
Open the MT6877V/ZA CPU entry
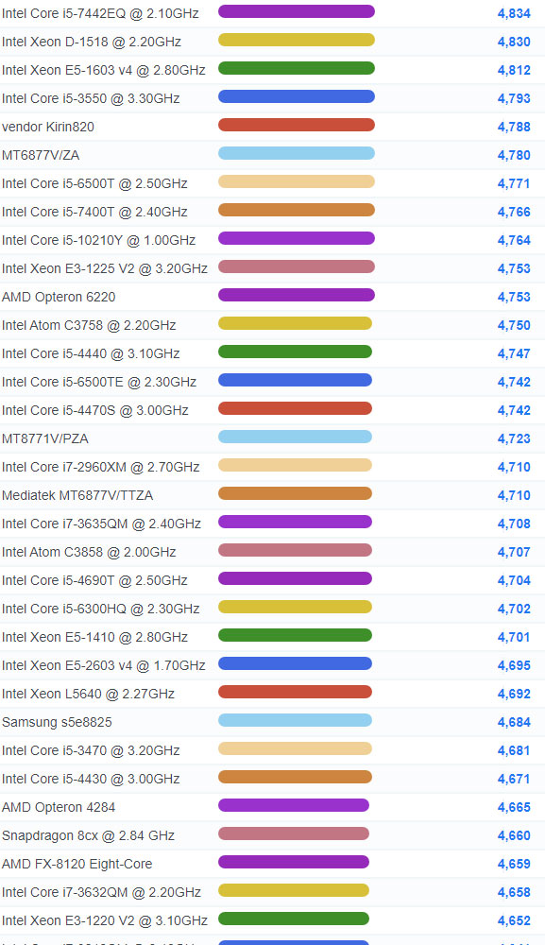point(41,155)
